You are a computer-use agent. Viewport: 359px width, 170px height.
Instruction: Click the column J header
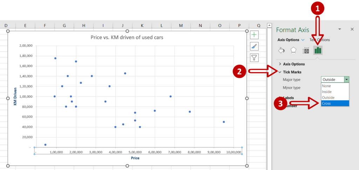(122, 26)
